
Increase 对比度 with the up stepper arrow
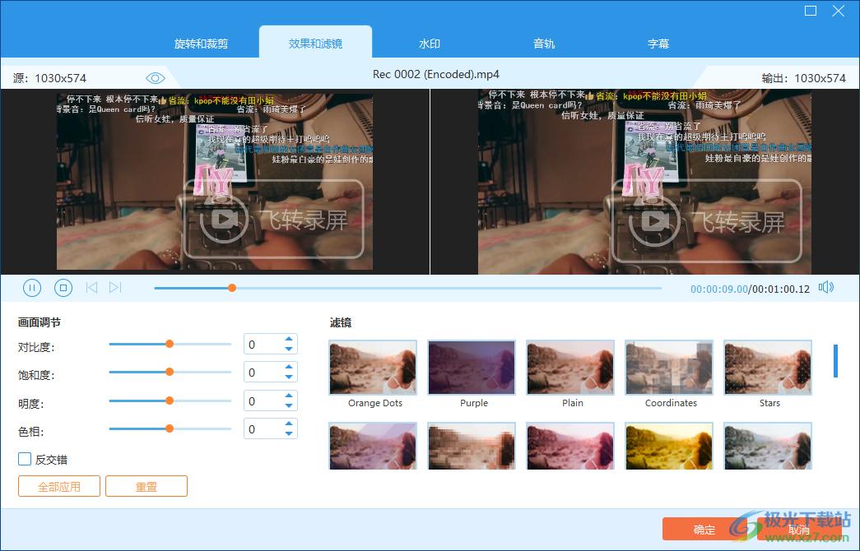(288, 339)
